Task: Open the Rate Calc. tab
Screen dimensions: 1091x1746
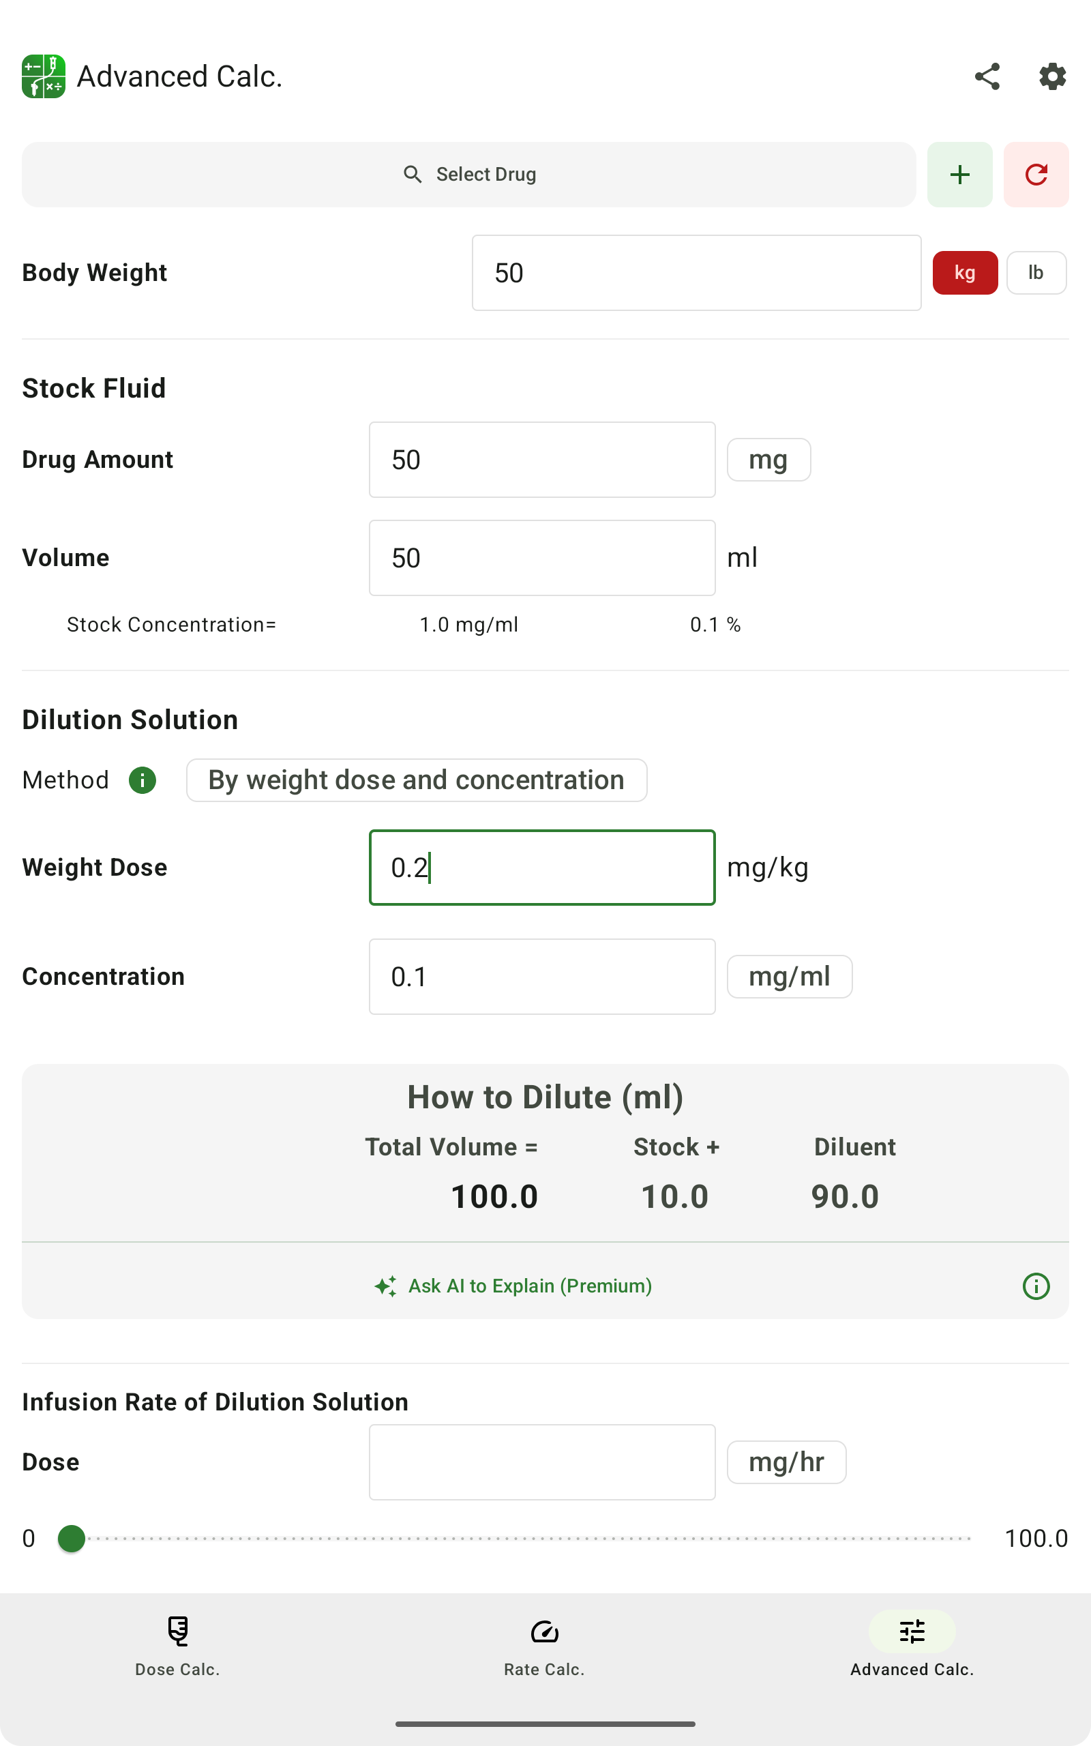Action: tap(544, 1644)
